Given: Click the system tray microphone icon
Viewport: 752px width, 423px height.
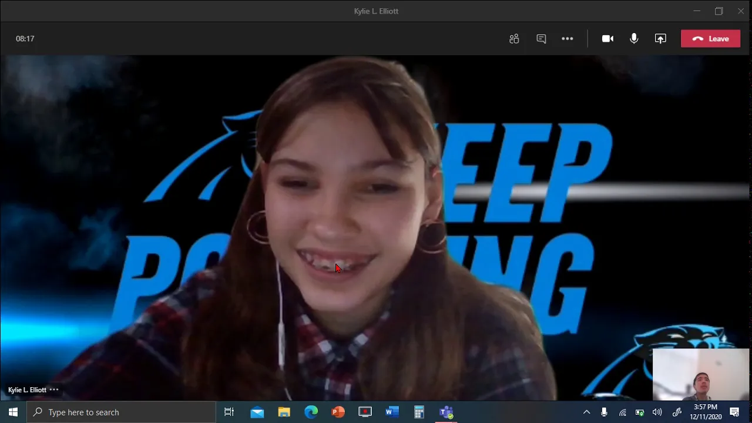Looking at the screenshot, I should 604,412.
